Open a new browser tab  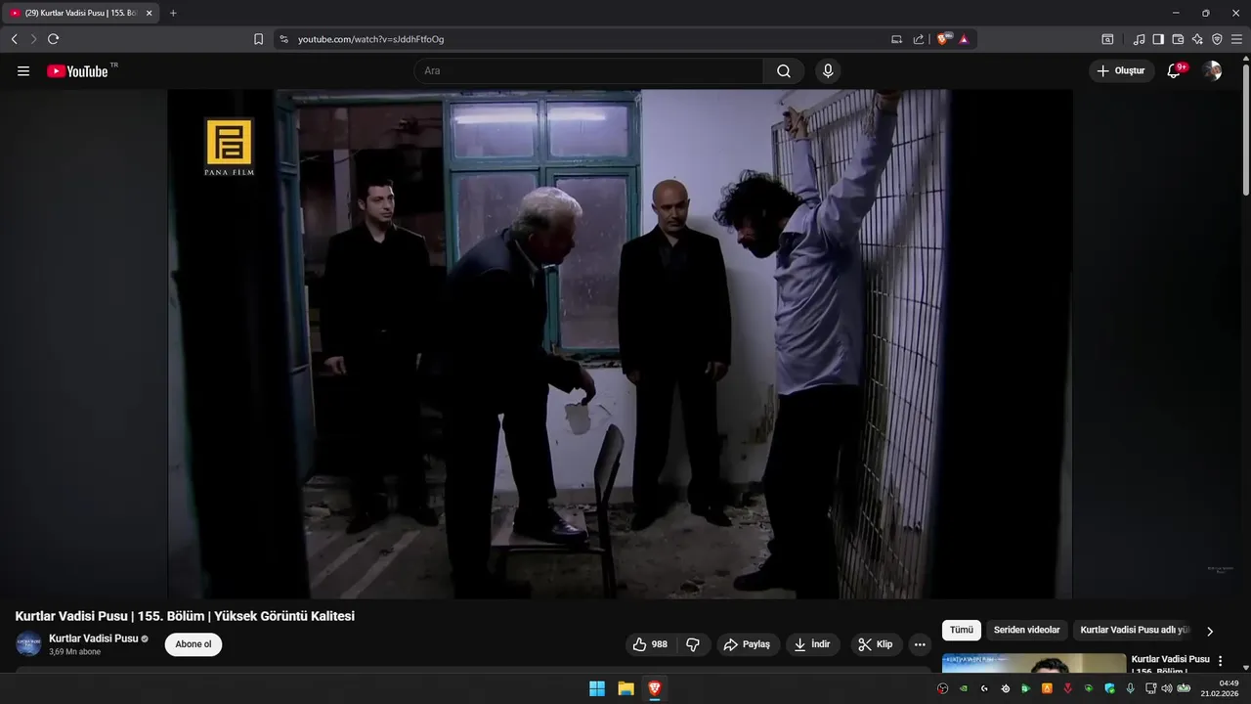pyautogui.click(x=173, y=13)
